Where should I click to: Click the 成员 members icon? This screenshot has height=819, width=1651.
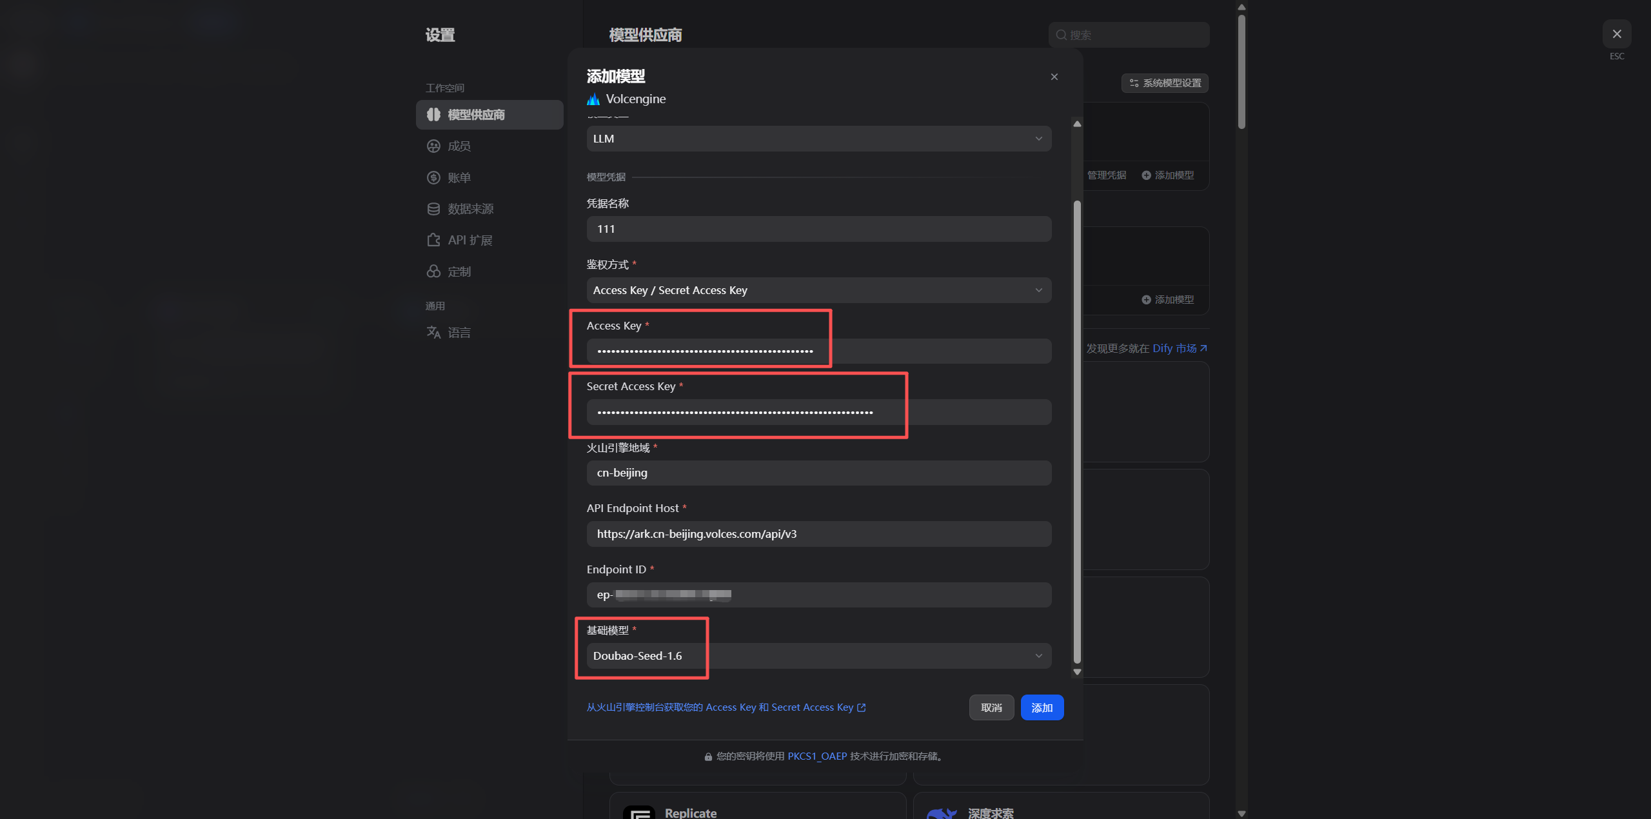point(433,146)
